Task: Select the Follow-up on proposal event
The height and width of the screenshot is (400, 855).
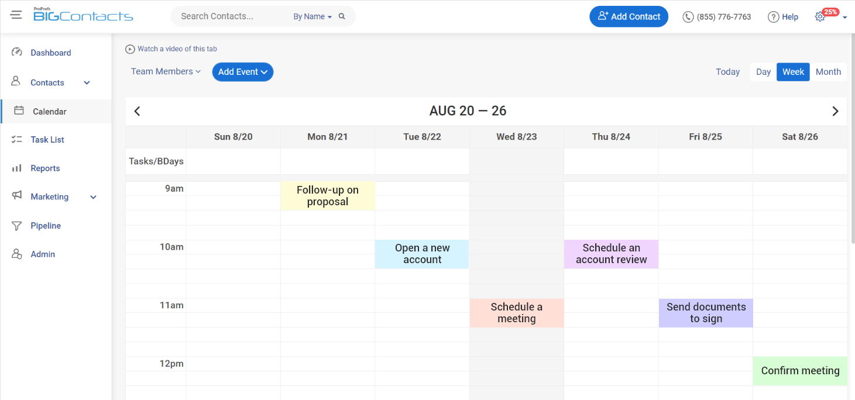Action: 327,195
